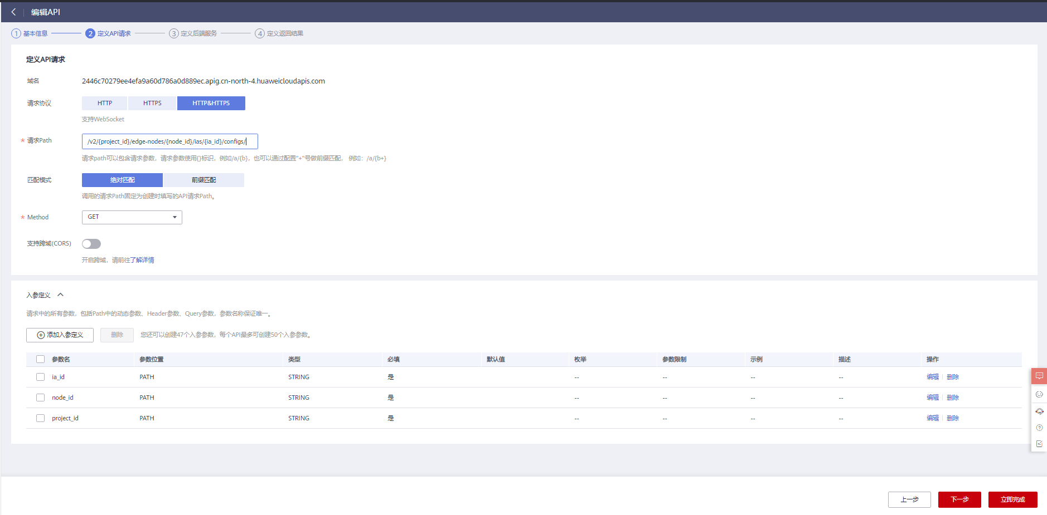Check the ia_id parameter row checkbox
The width and height of the screenshot is (1047, 515).
pos(40,377)
